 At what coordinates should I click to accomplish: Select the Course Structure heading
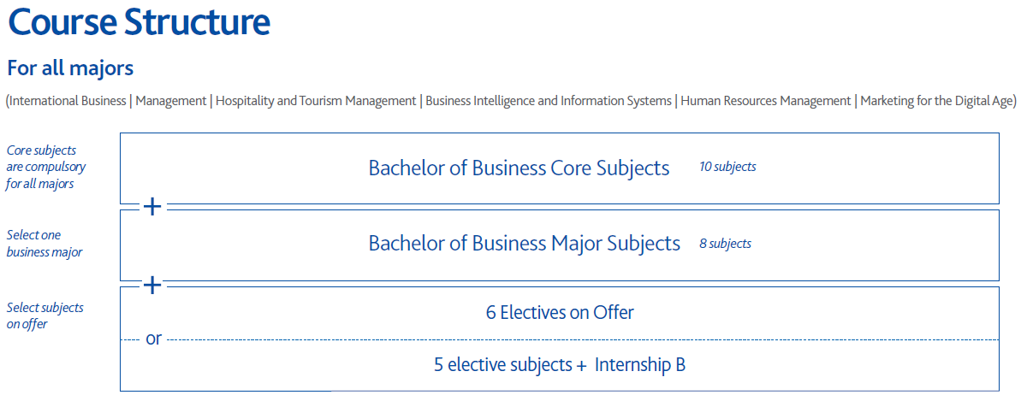point(139,21)
